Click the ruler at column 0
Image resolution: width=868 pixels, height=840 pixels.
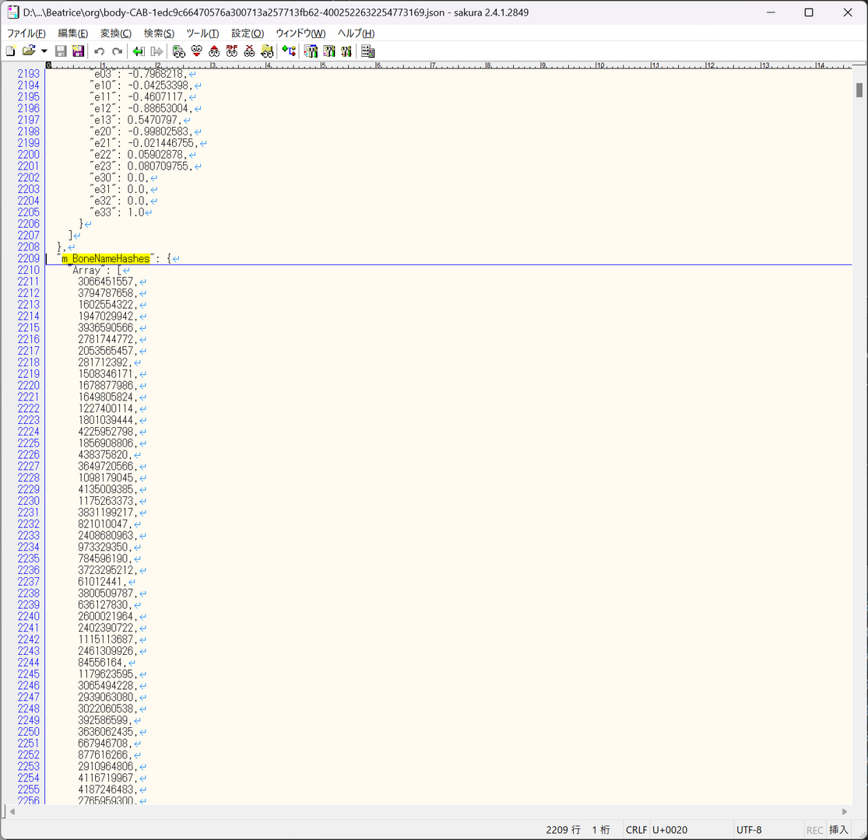pyautogui.click(x=49, y=65)
